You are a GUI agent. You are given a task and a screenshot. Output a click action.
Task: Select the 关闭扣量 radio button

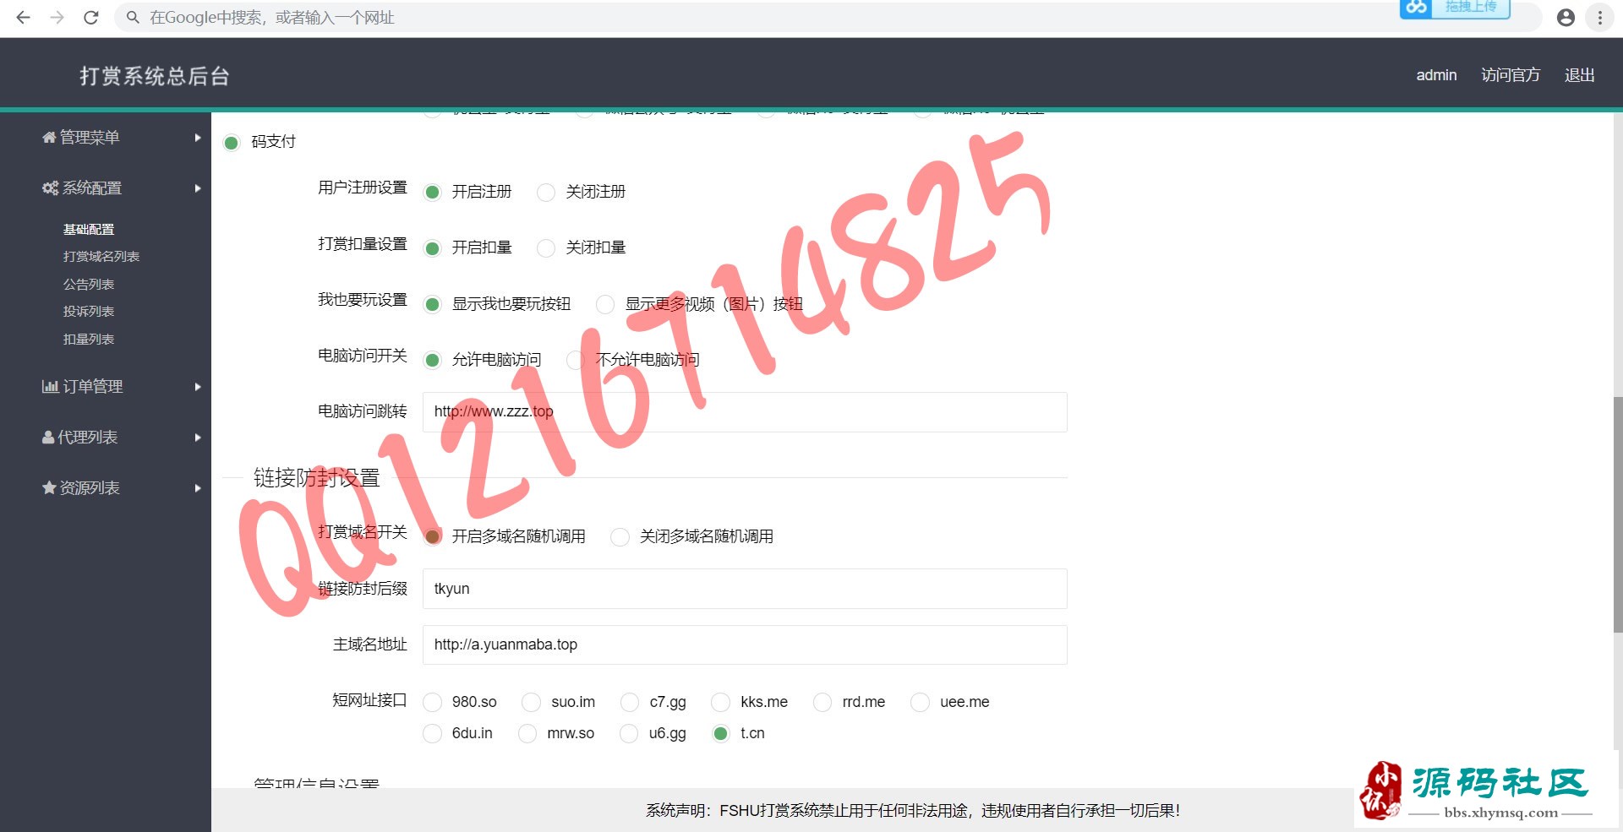546,247
